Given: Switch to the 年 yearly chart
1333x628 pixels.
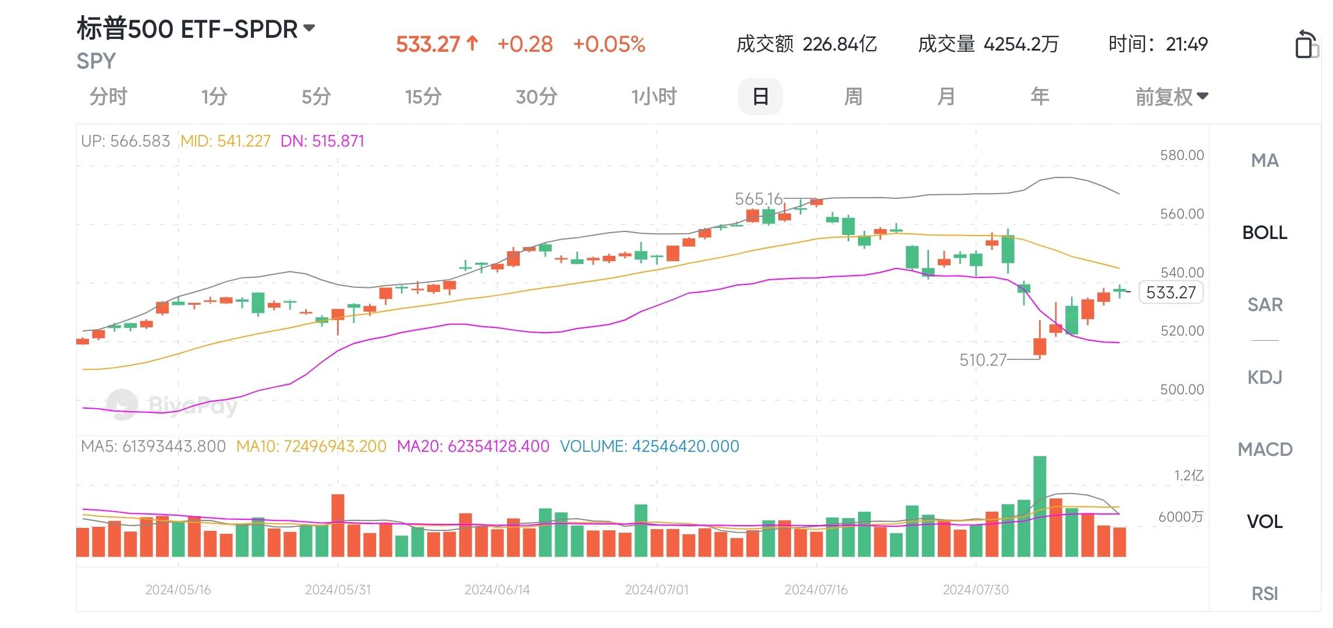Looking at the screenshot, I should coord(1040,97).
